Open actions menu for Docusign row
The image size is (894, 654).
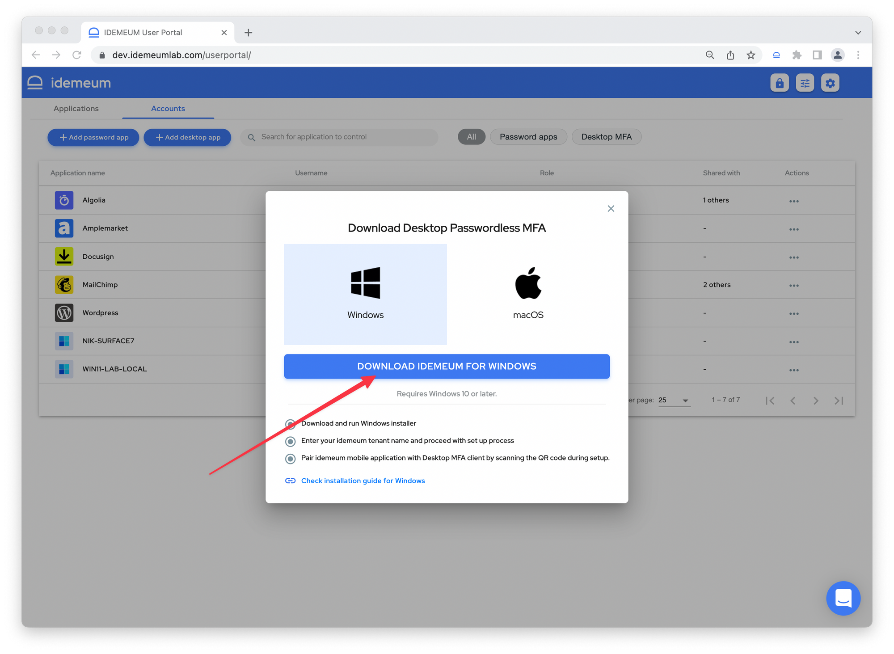[x=794, y=257]
